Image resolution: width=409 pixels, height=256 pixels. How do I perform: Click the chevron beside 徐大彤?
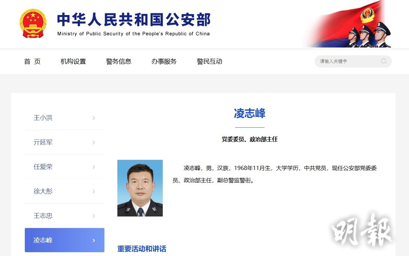(94, 192)
